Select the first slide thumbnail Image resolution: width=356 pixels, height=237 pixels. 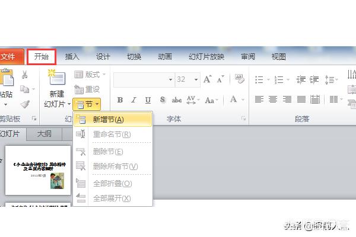pyautogui.click(x=38, y=171)
